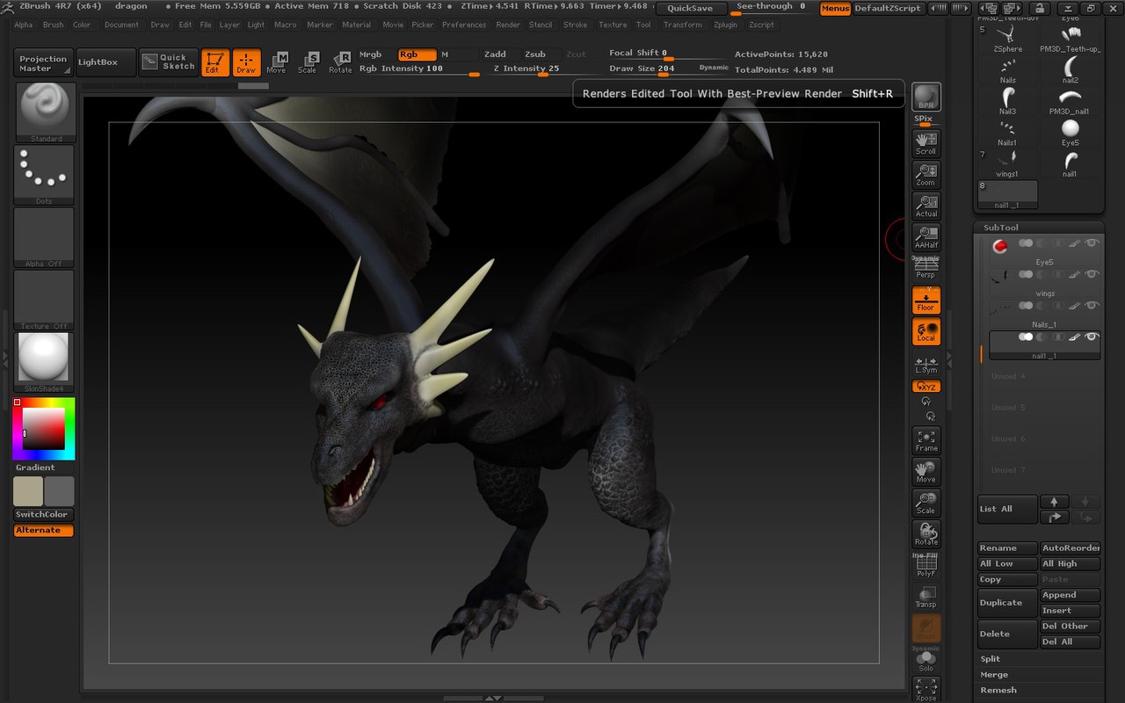
Task: Select the Rotate tool in top shelf
Action: click(x=340, y=62)
